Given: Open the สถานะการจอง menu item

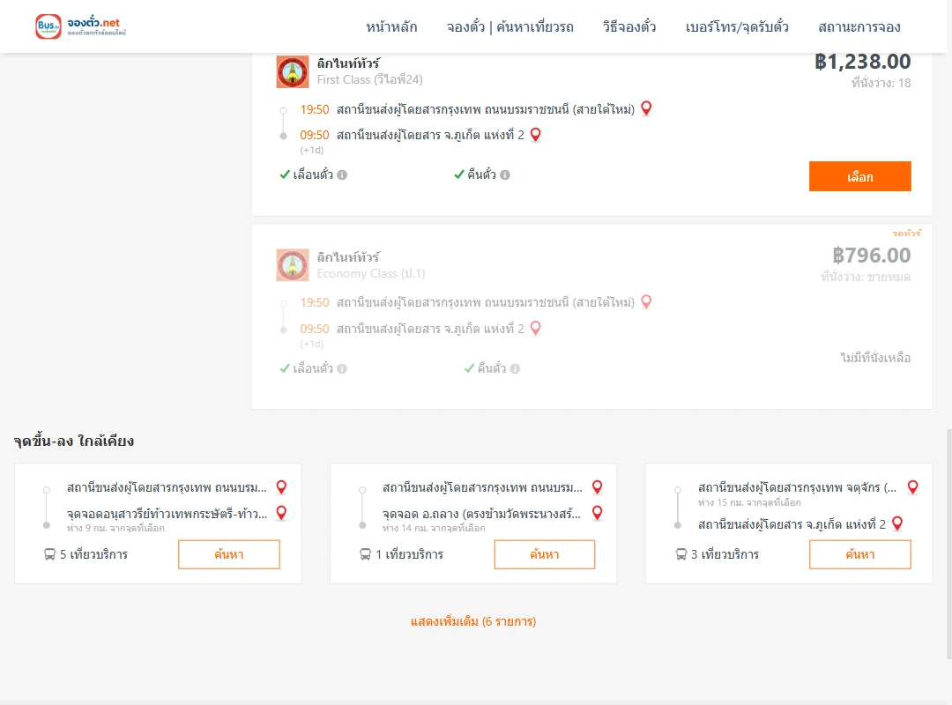Looking at the screenshot, I should [x=859, y=26].
